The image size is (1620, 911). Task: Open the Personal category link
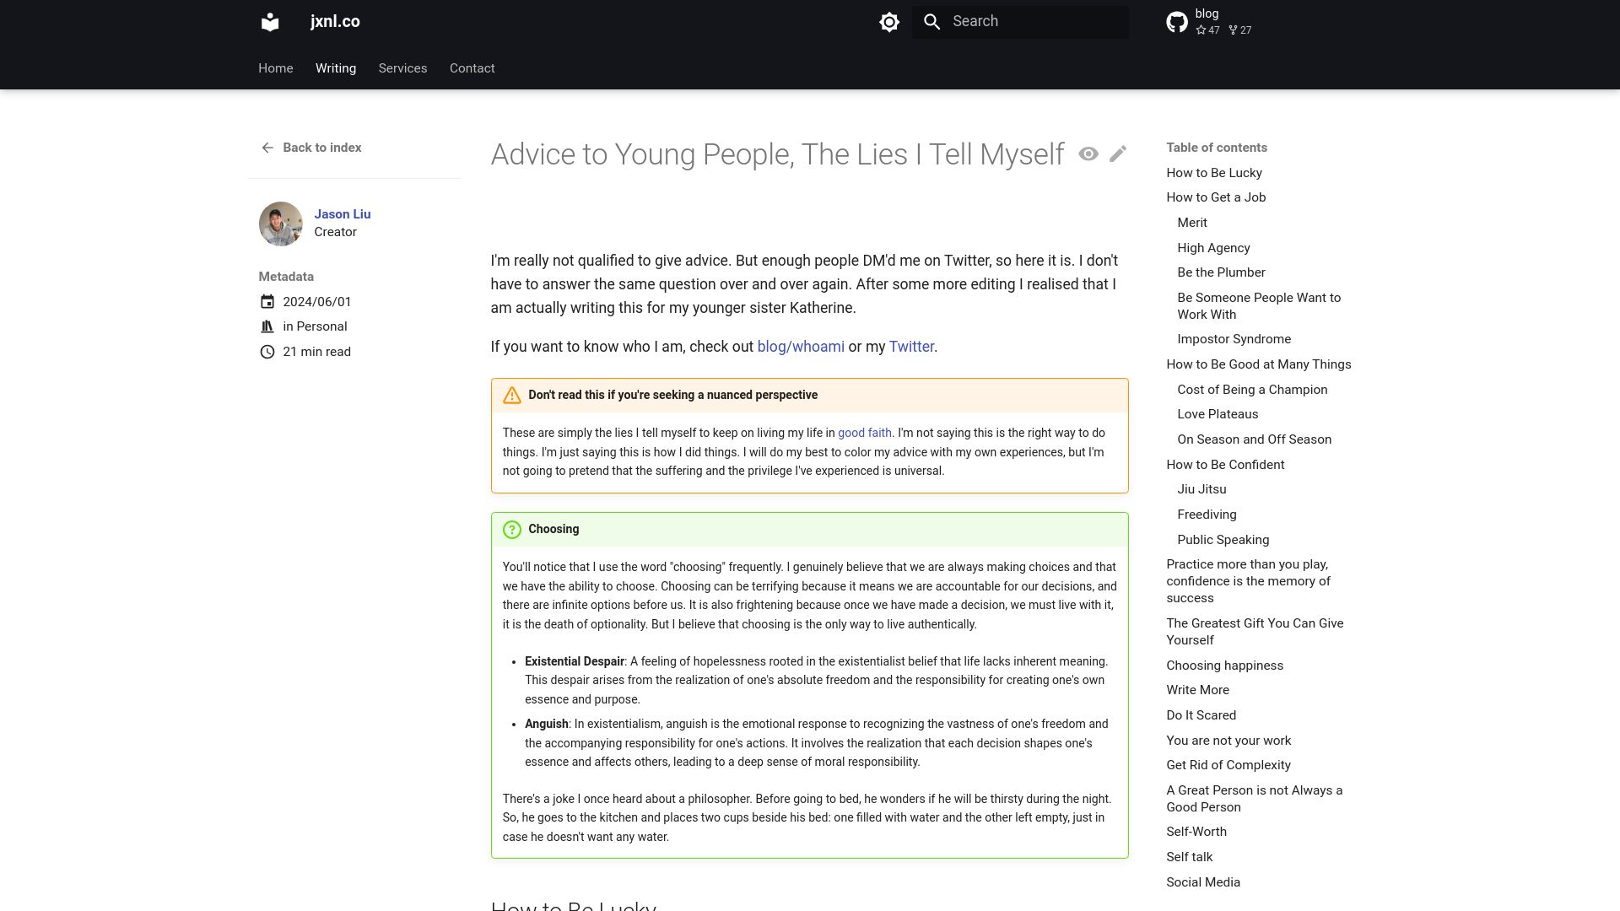click(x=322, y=326)
